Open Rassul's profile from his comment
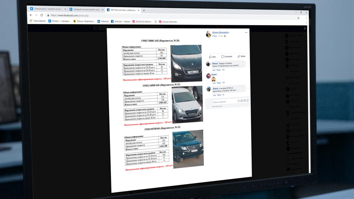Screen dimensions: 354x199 point(215,64)
